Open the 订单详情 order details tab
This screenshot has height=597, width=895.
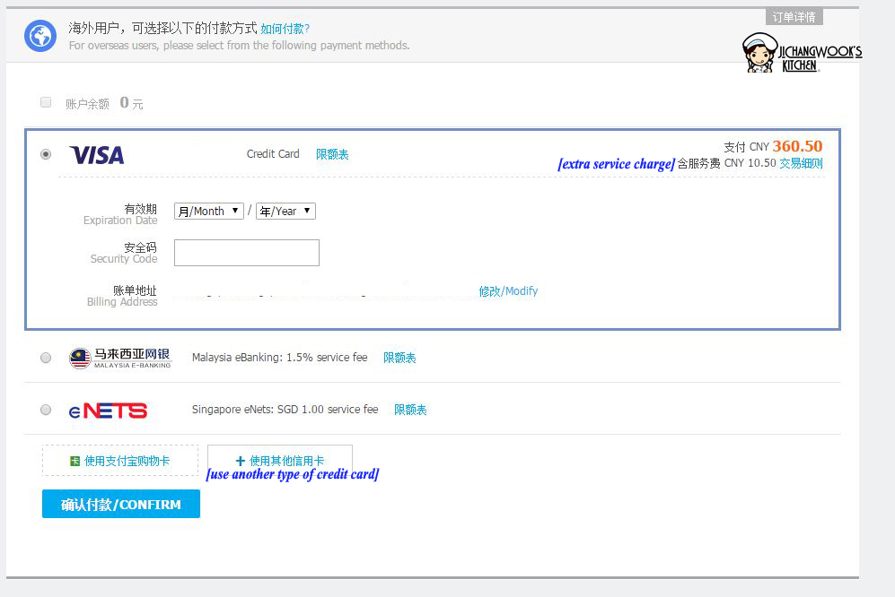tap(794, 17)
